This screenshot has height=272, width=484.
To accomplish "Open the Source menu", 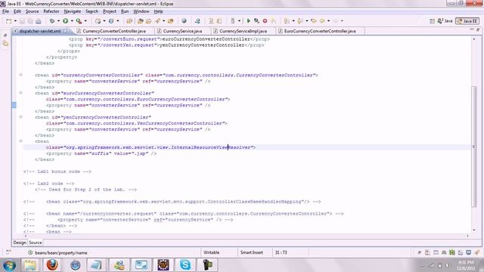I will 32,11.
